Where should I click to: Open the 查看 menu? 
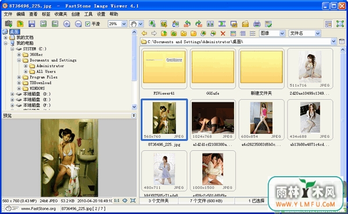pos(33,14)
